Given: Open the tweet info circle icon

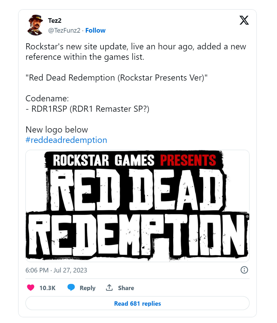Looking at the screenshot, I should pos(244,270).
